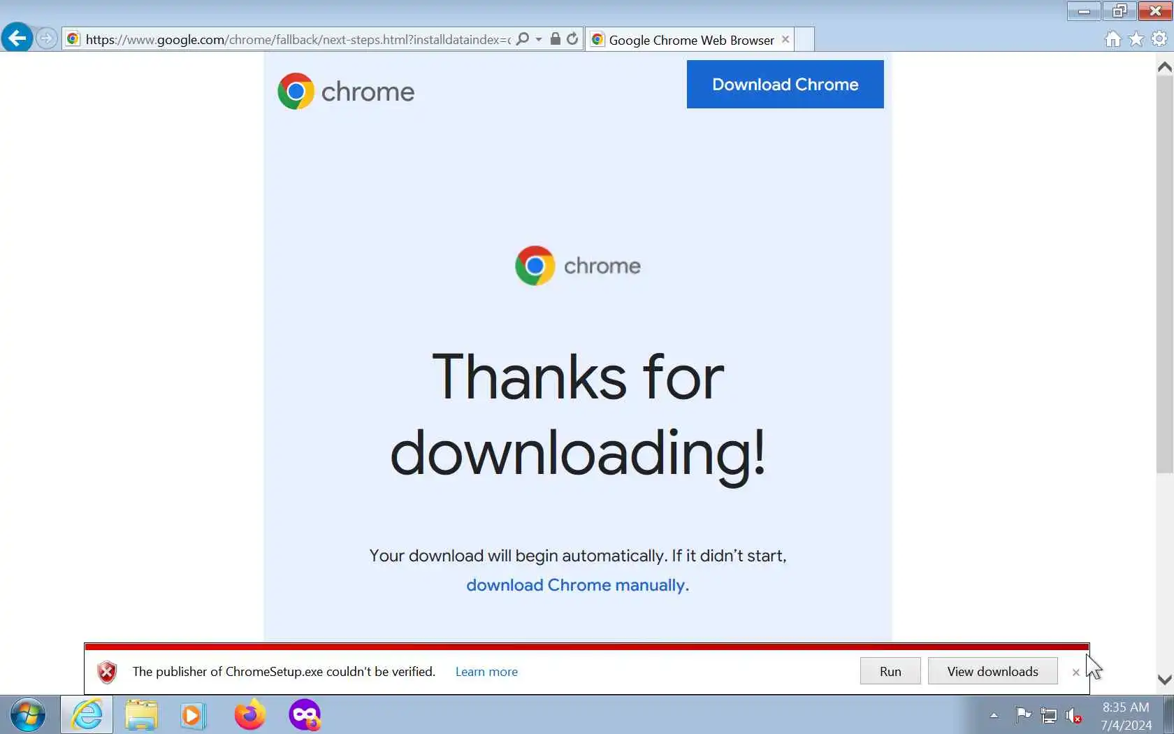Click the Action Center flag icon
Image resolution: width=1174 pixels, height=734 pixels.
coord(1024,715)
